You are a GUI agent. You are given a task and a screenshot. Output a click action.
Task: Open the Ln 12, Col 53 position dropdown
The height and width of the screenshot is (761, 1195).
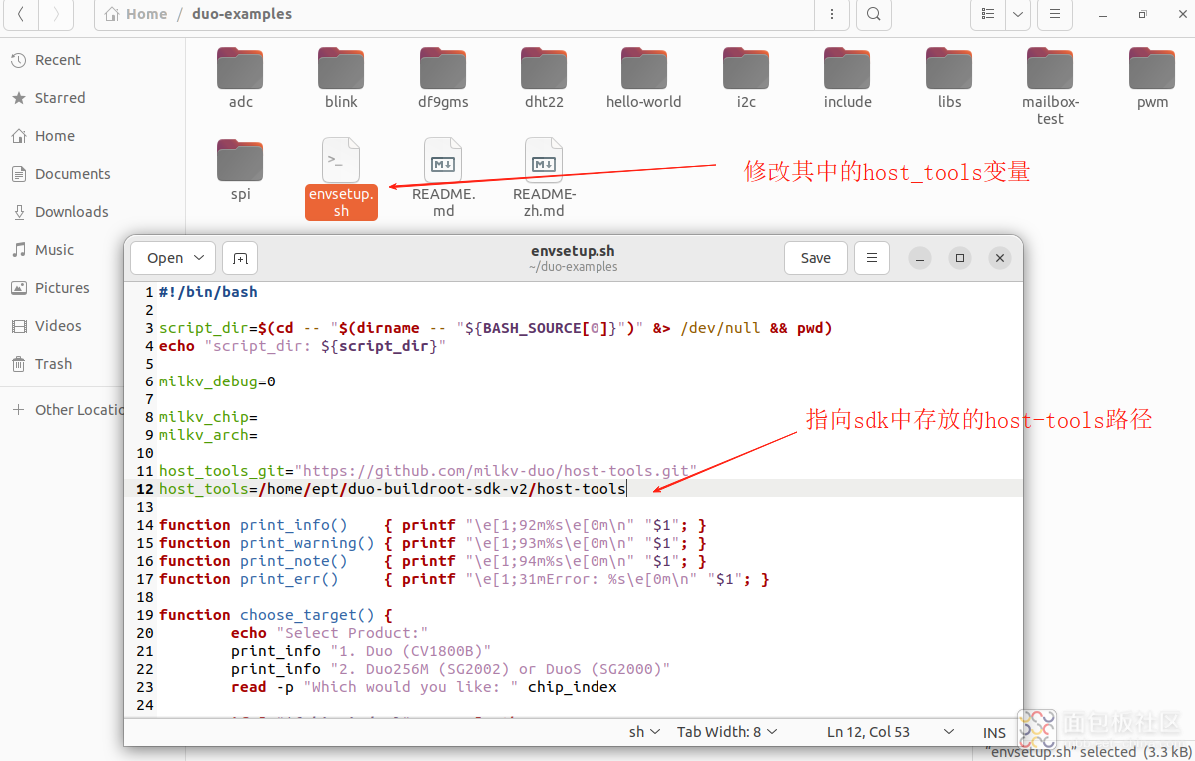pyautogui.click(x=890, y=732)
